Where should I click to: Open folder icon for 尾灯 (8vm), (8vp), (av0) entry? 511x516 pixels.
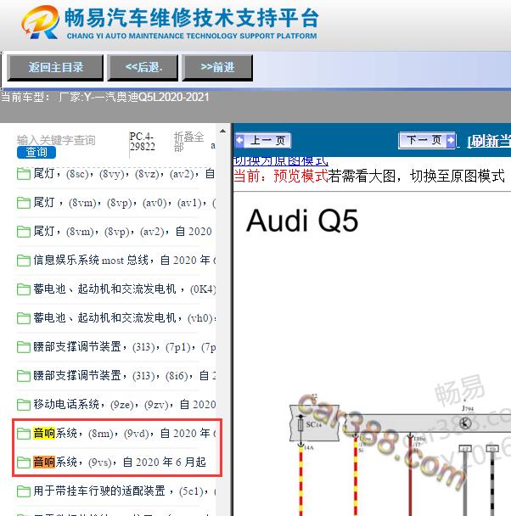[24, 203]
